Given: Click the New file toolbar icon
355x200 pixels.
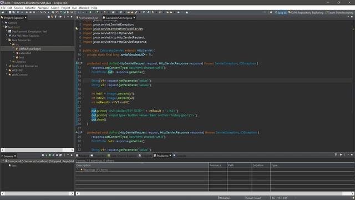Looking at the screenshot, I should pos(3,12).
